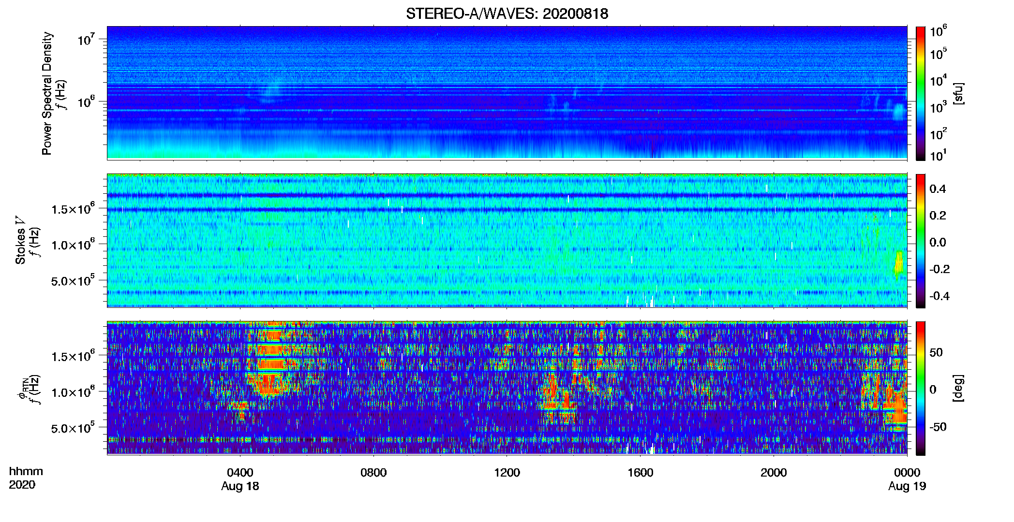Click the 2000 time tick label
Screen dimensions: 1014x522
point(774,472)
